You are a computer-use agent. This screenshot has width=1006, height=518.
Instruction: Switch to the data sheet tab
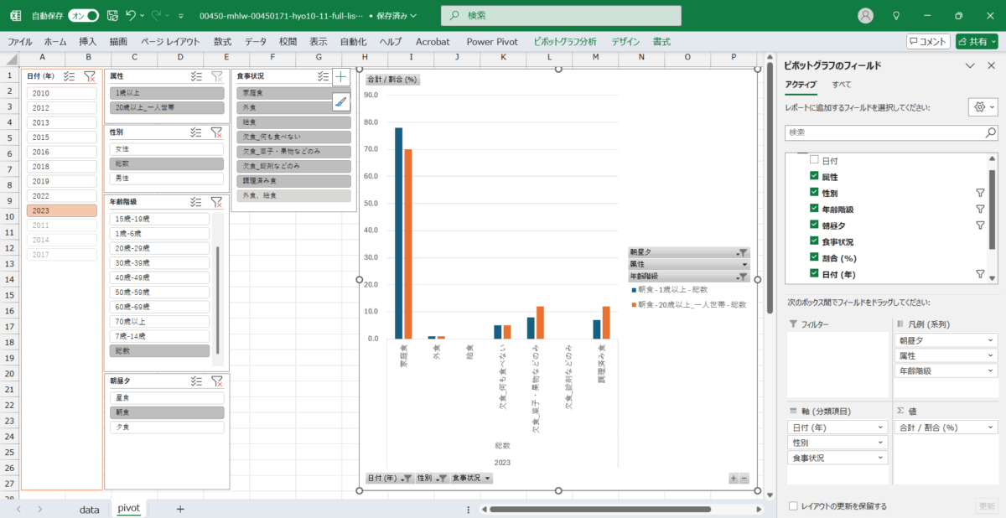click(x=89, y=509)
